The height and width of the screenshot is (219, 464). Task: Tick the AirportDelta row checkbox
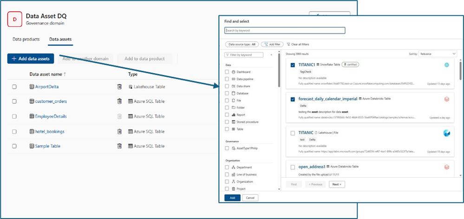click(14, 87)
